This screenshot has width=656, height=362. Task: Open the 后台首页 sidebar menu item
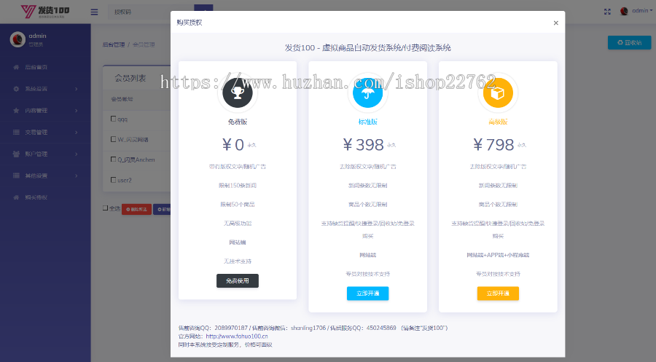45,67
